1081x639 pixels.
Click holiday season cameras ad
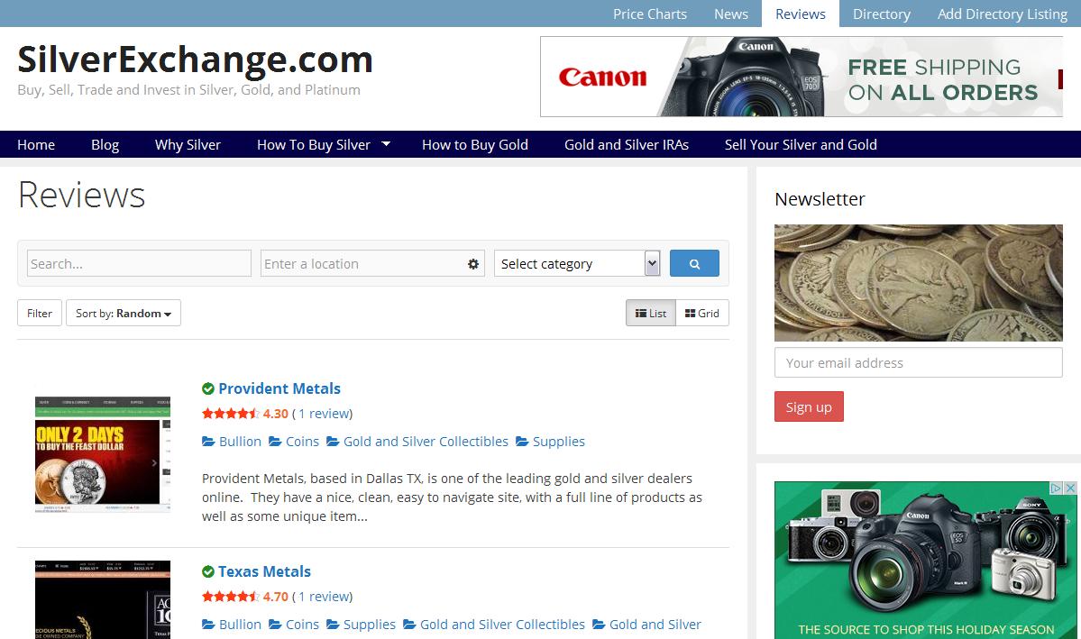pos(926,560)
